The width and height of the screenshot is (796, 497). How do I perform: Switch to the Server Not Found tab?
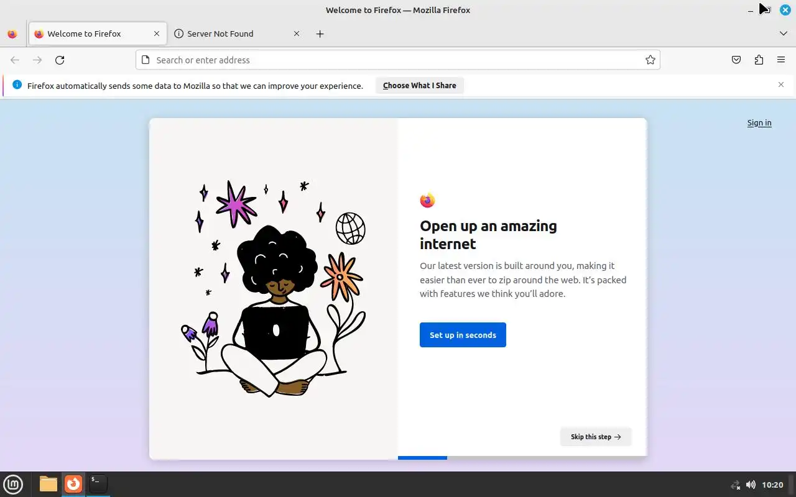coord(237,34)
